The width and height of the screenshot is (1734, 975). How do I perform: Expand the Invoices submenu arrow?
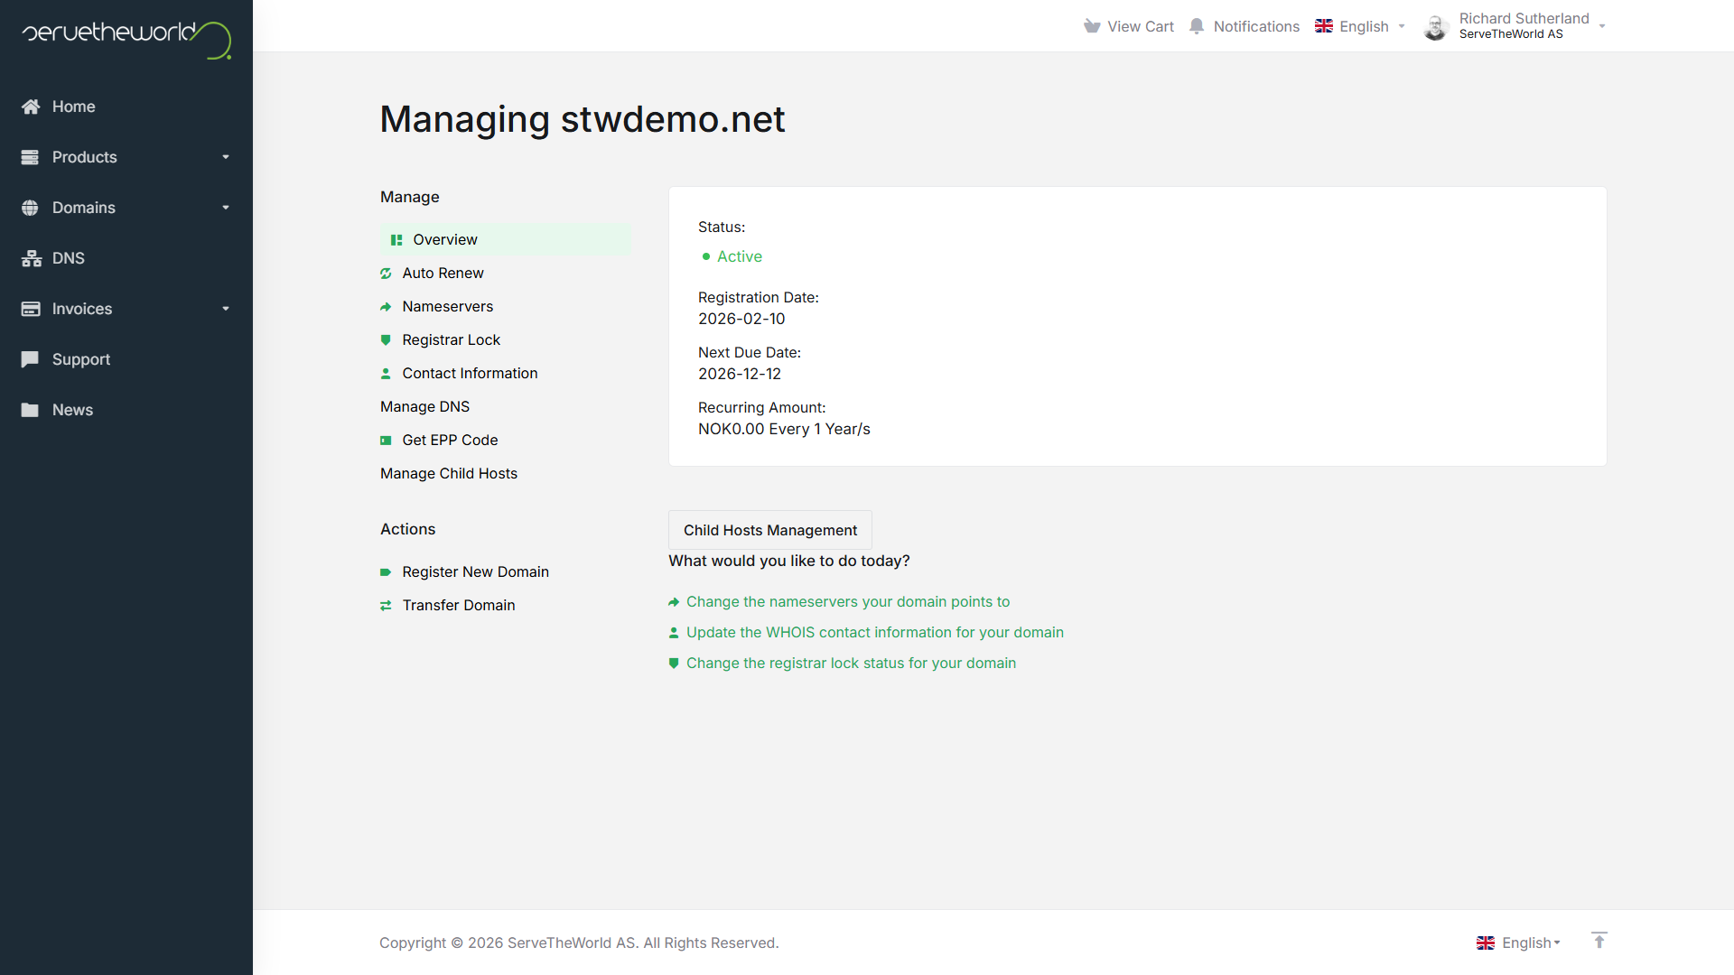[226, 309]
